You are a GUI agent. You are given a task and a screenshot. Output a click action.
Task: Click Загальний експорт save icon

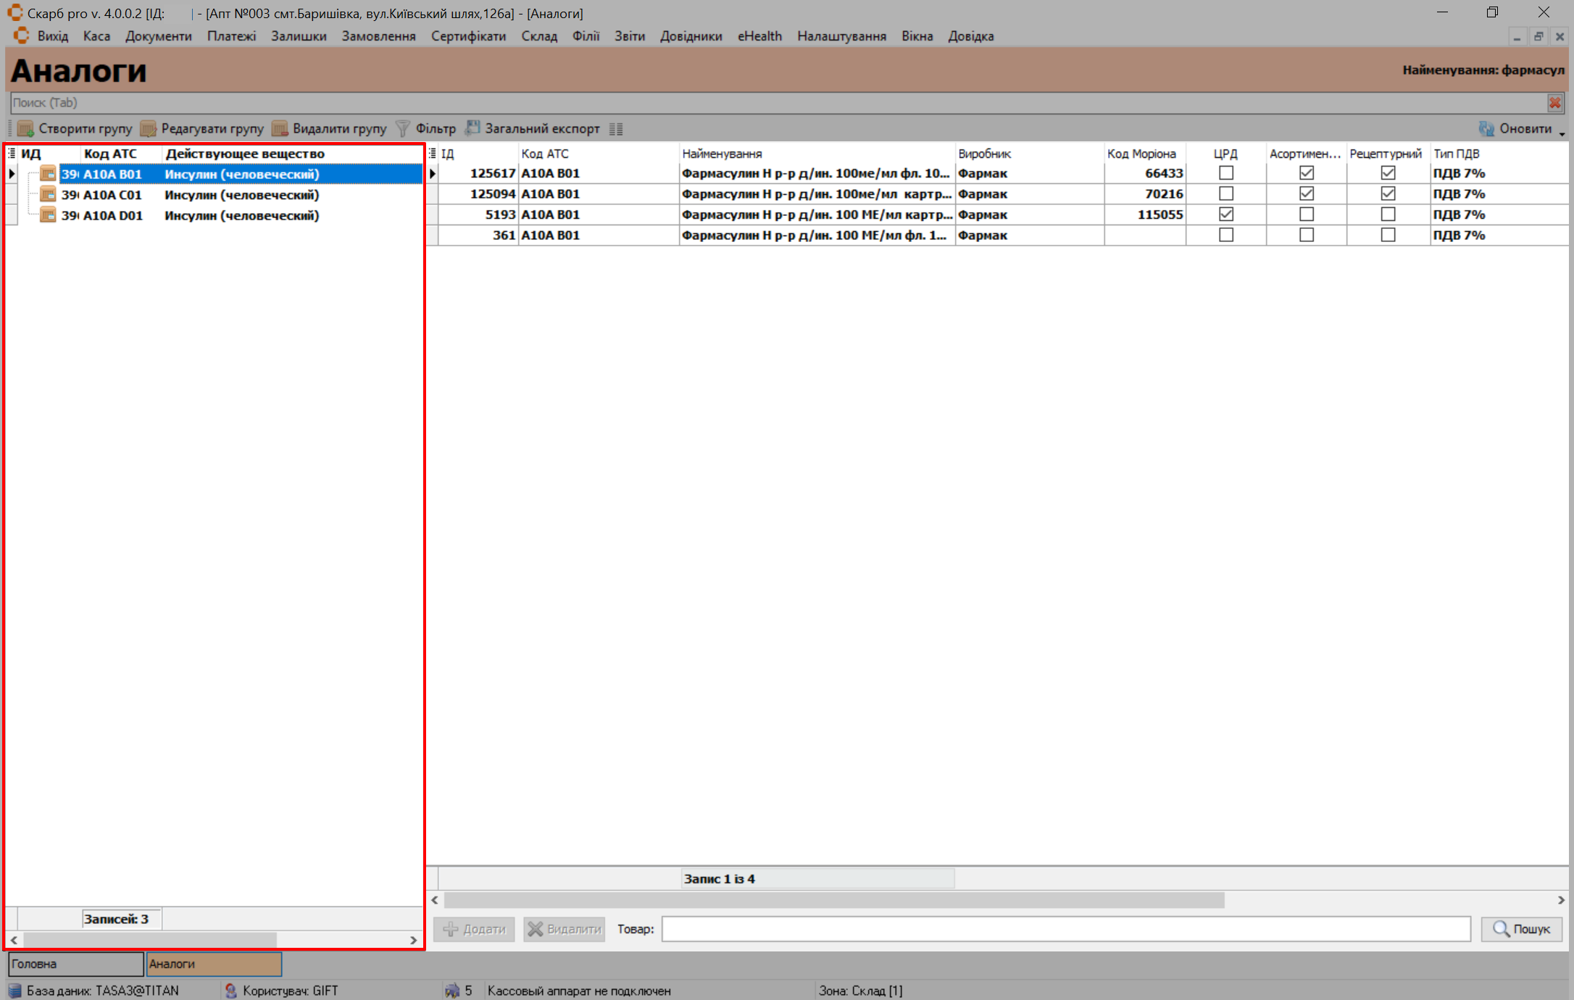click(x=472, y=128)
